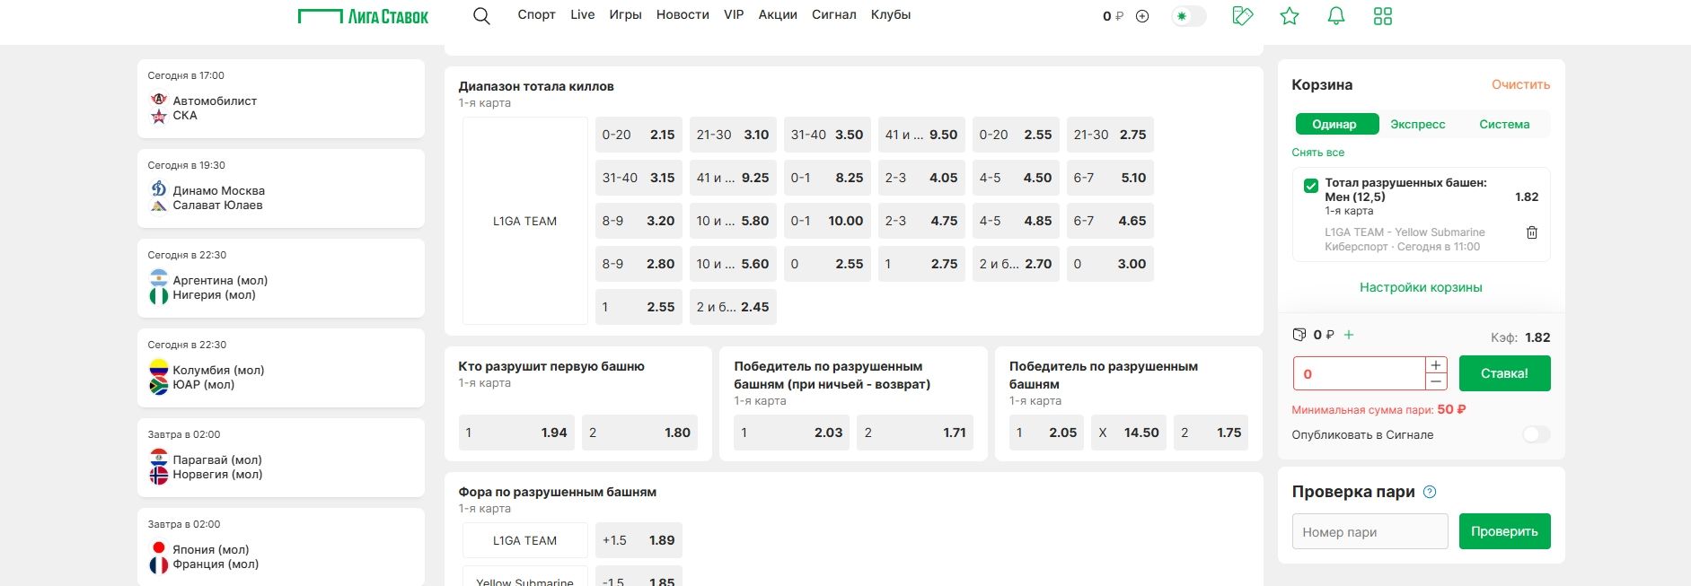Open notifications bell icon
1691x586 pixels.
point(1336,16)
